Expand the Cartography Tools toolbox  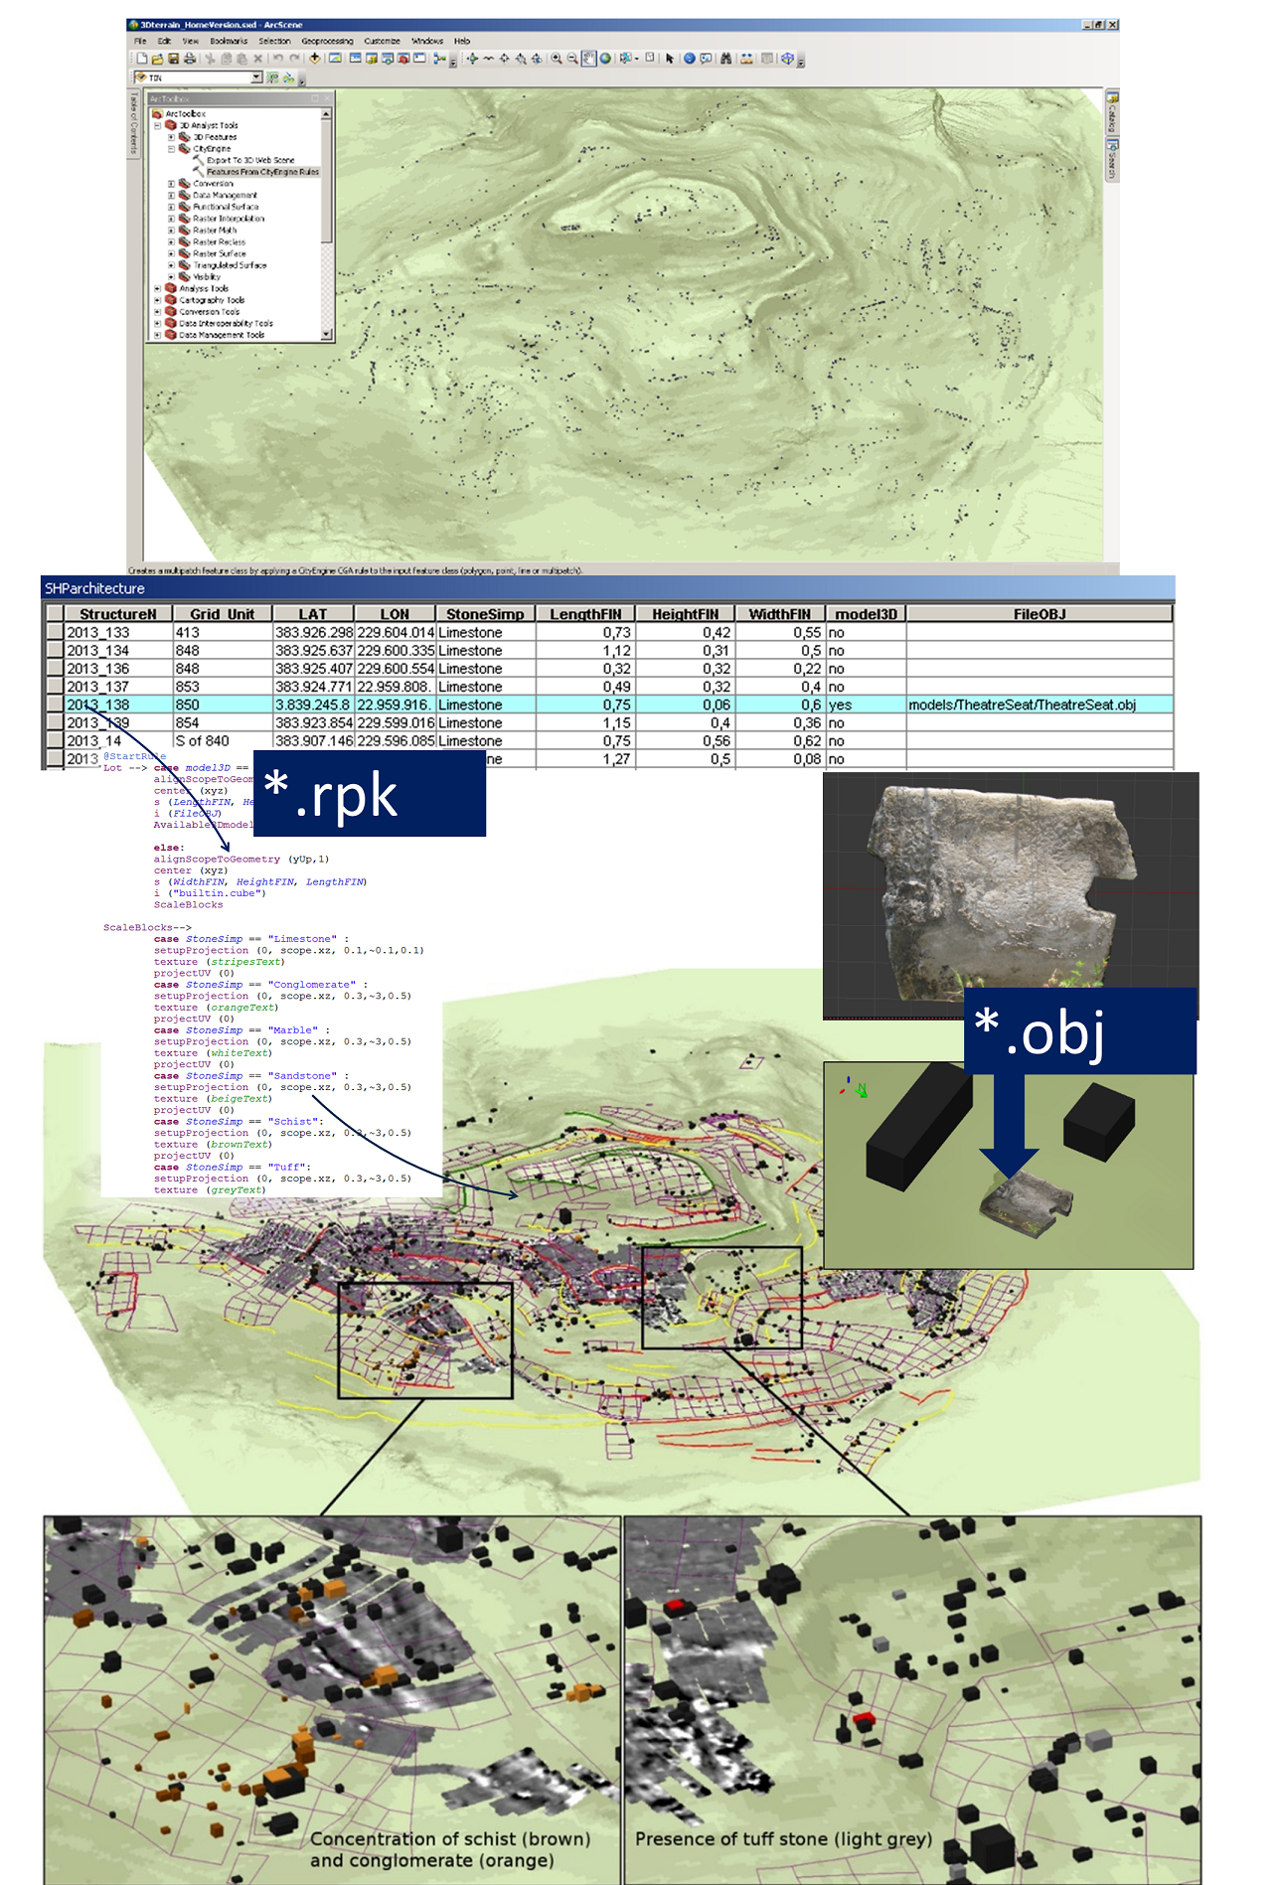[x=157, y=300]
